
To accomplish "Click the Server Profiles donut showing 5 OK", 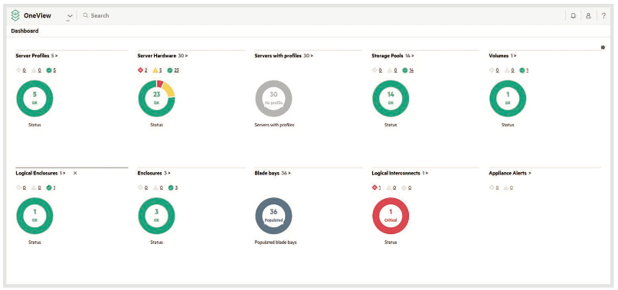I will pos(34,99).
